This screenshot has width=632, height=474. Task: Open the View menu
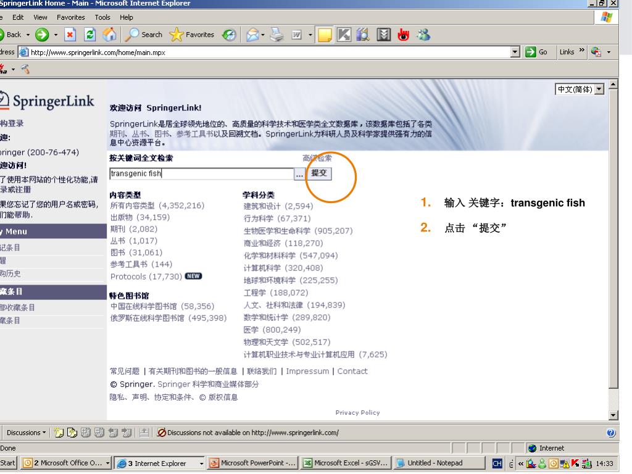pyautogui.click(x=40, y=17)
